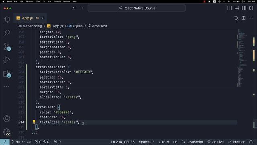Customize layout icon in title bar
This screenshot has height=145, width=257.
251,8
